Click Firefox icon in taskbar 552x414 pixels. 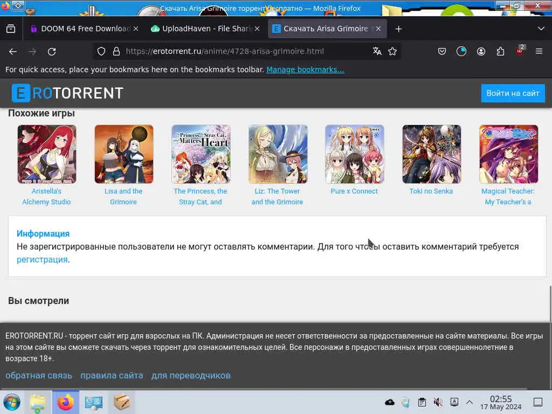tap(66, 402)
